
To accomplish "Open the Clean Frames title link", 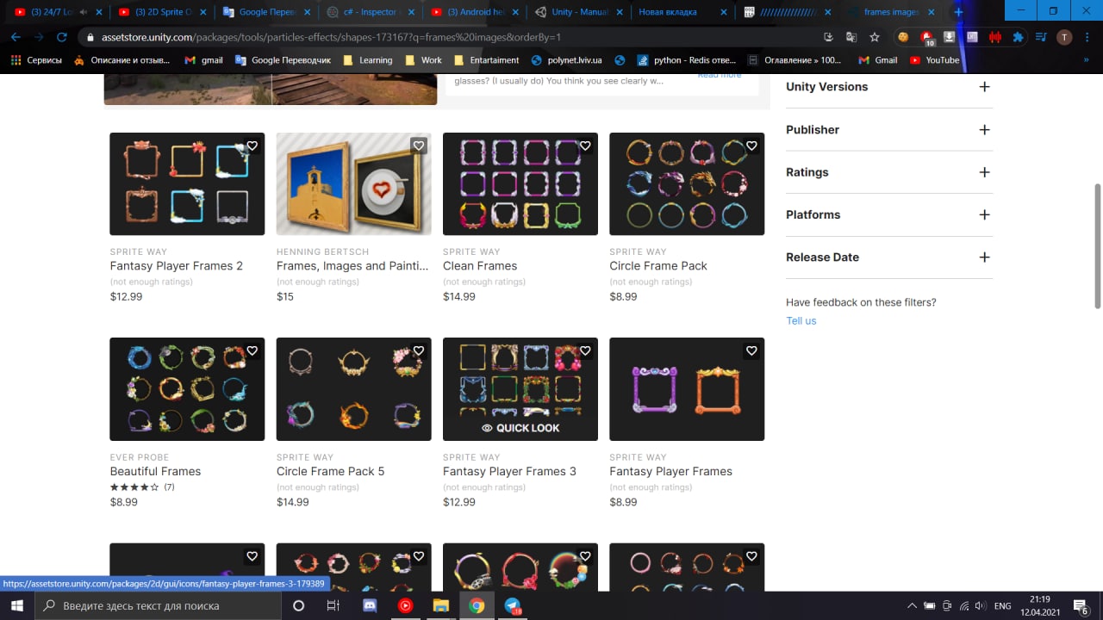I will (x=480, y=266).
